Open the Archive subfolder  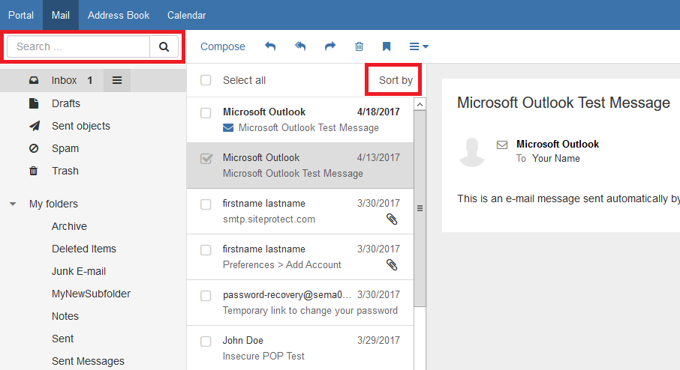click(x=69, y=226)
